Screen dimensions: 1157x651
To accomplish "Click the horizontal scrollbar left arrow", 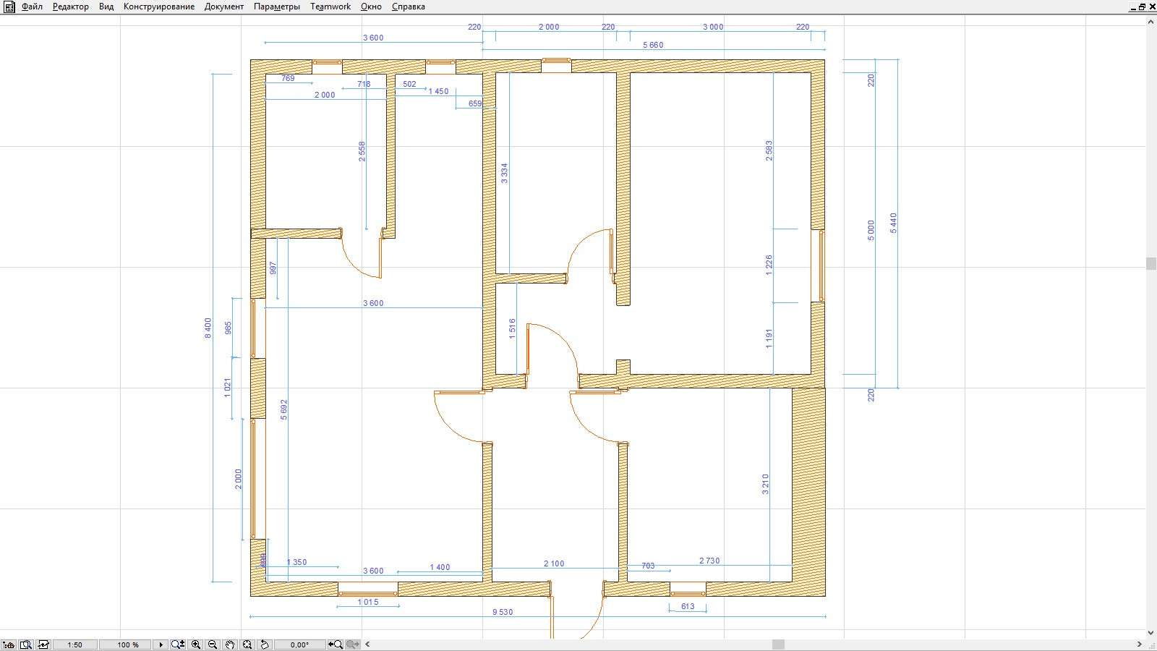I will 367,644.
